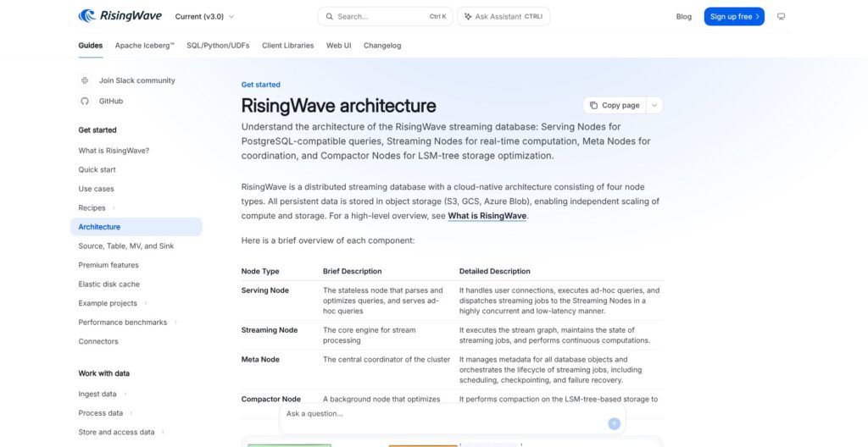Open Use cases page

[96, 189]
